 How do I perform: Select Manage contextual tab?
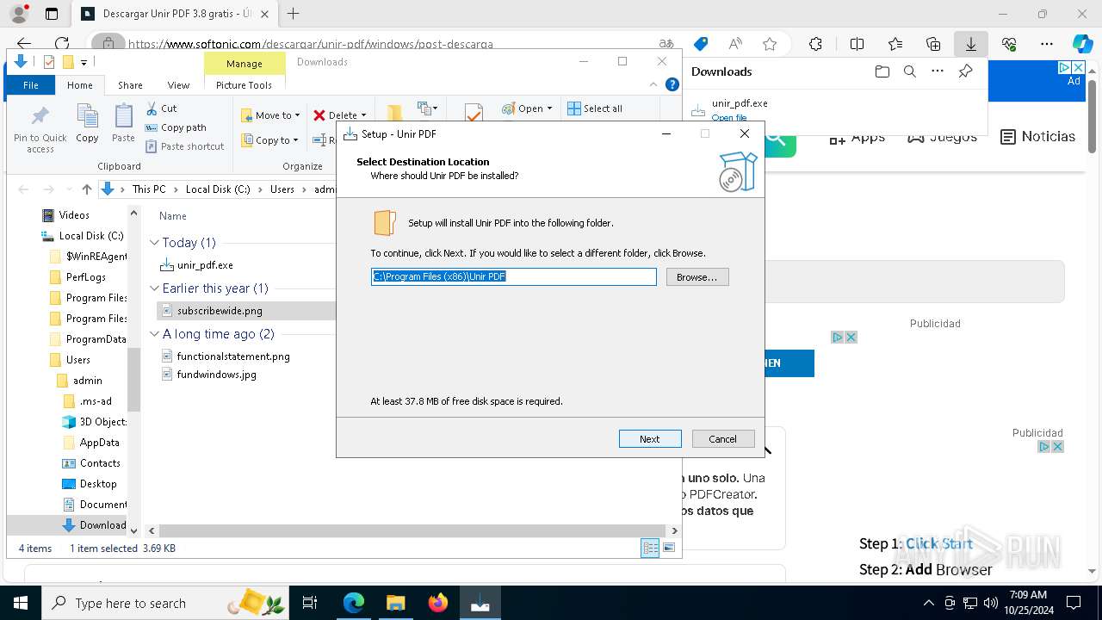pos(245,64)
